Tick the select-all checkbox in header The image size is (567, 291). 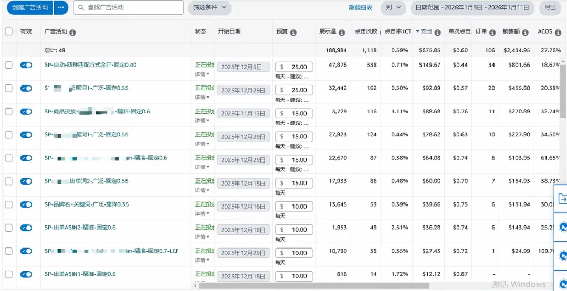click(x=8, y=31)
